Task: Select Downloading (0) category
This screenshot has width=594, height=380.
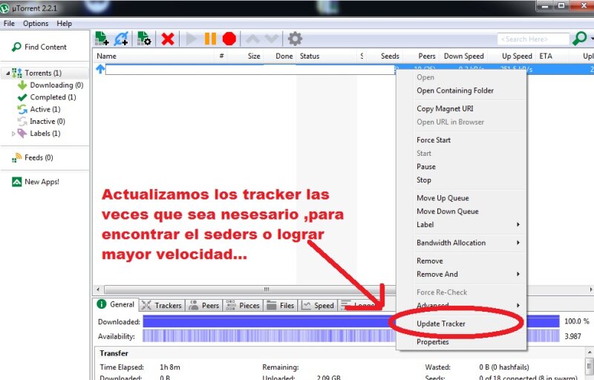Action: pyautogui.click(x=56, y=85)
